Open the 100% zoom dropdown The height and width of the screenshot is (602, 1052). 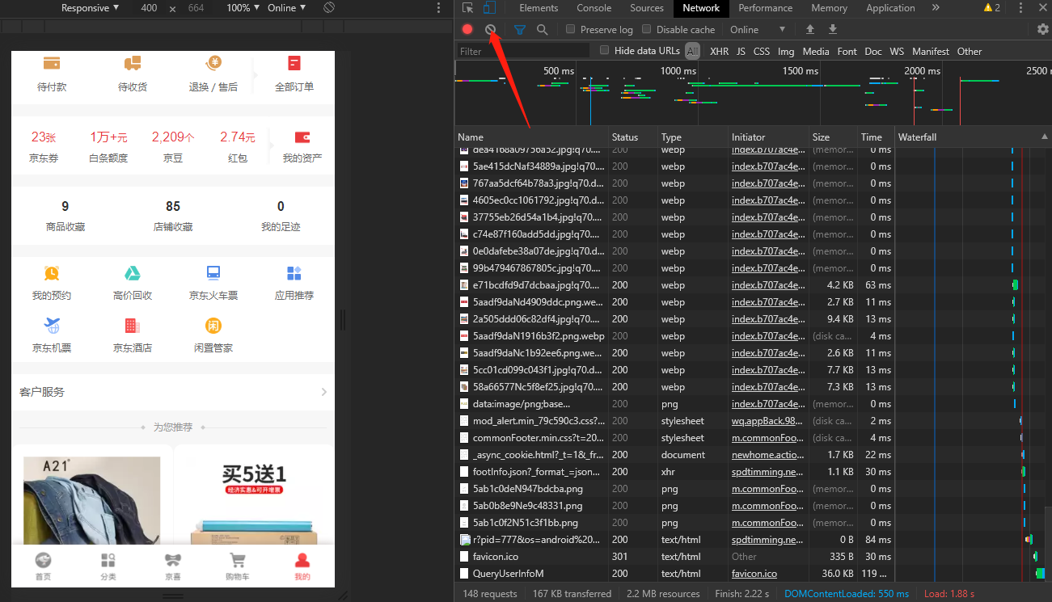243,8
